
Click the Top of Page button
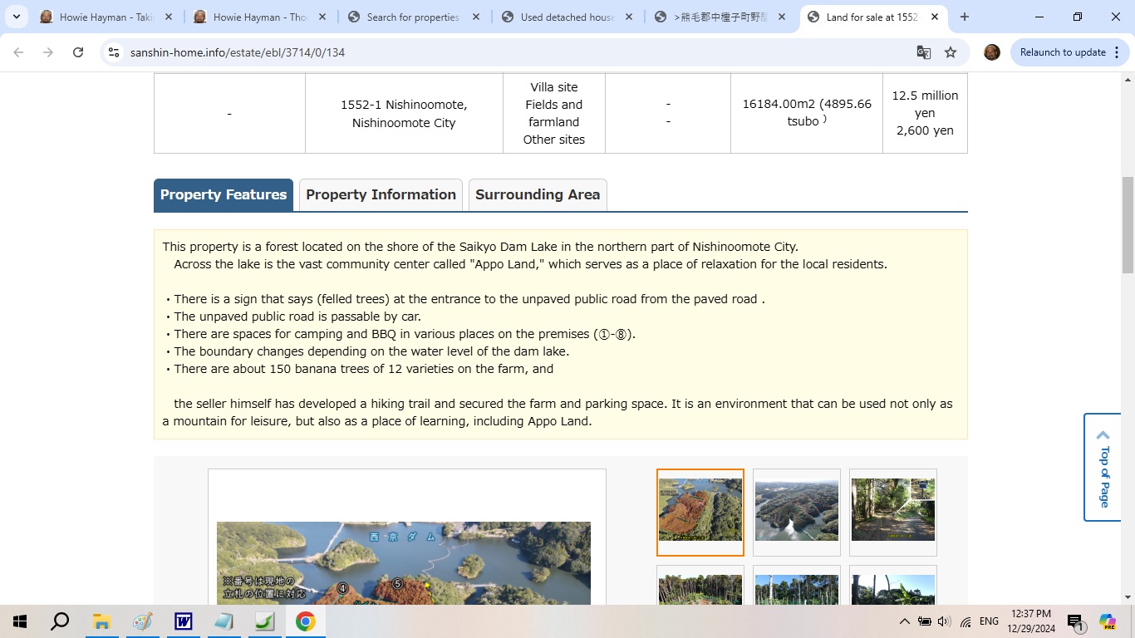tap(1103, 467)
